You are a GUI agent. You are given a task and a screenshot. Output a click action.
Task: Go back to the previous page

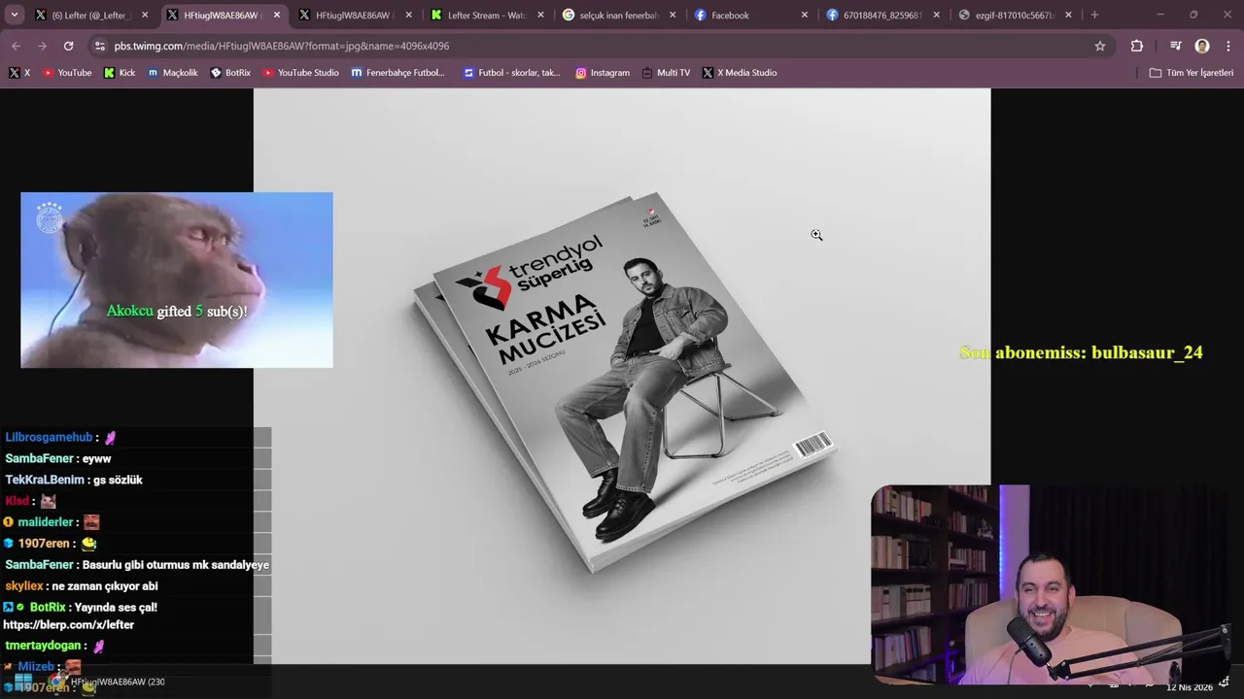tap(16, 46)
